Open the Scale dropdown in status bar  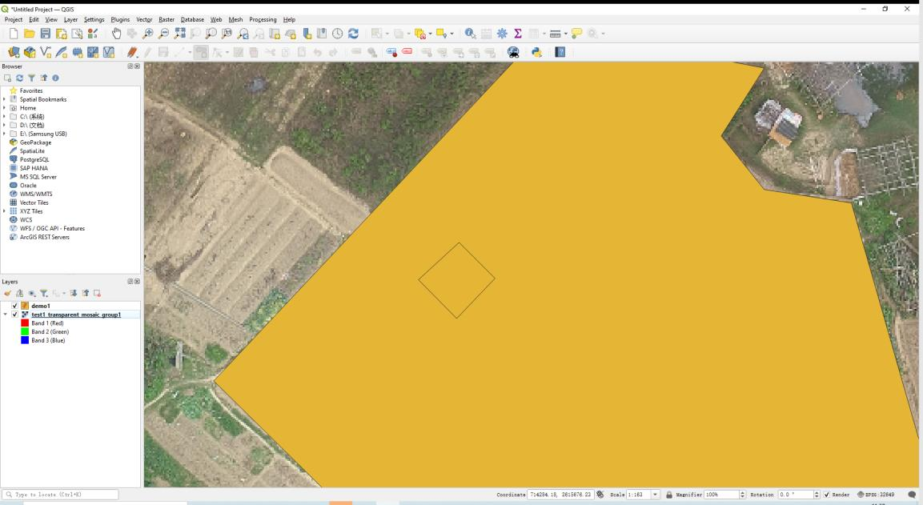coord(656,495)
